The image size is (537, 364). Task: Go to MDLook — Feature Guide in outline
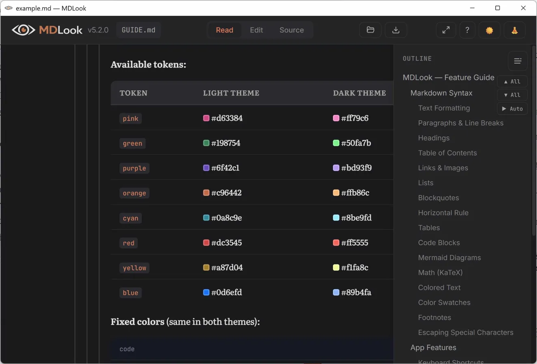[x=448, y=78]
